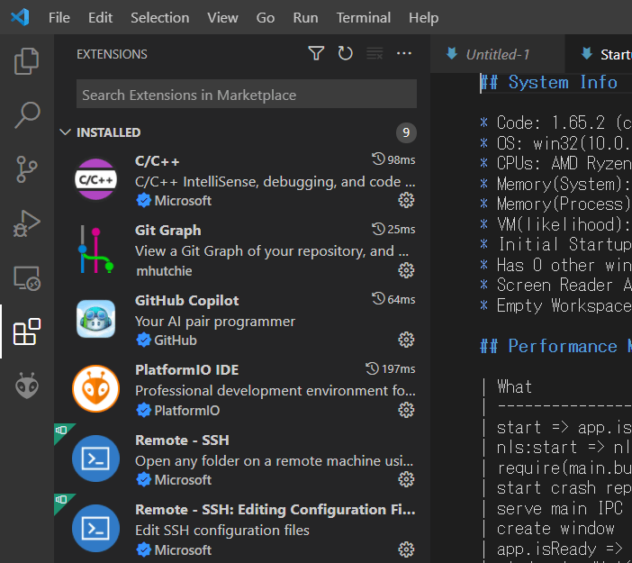Open gear for Remote - SSH: Editing Configuration
The width and height of the screenshot is (632, 563).
point(406,549)
